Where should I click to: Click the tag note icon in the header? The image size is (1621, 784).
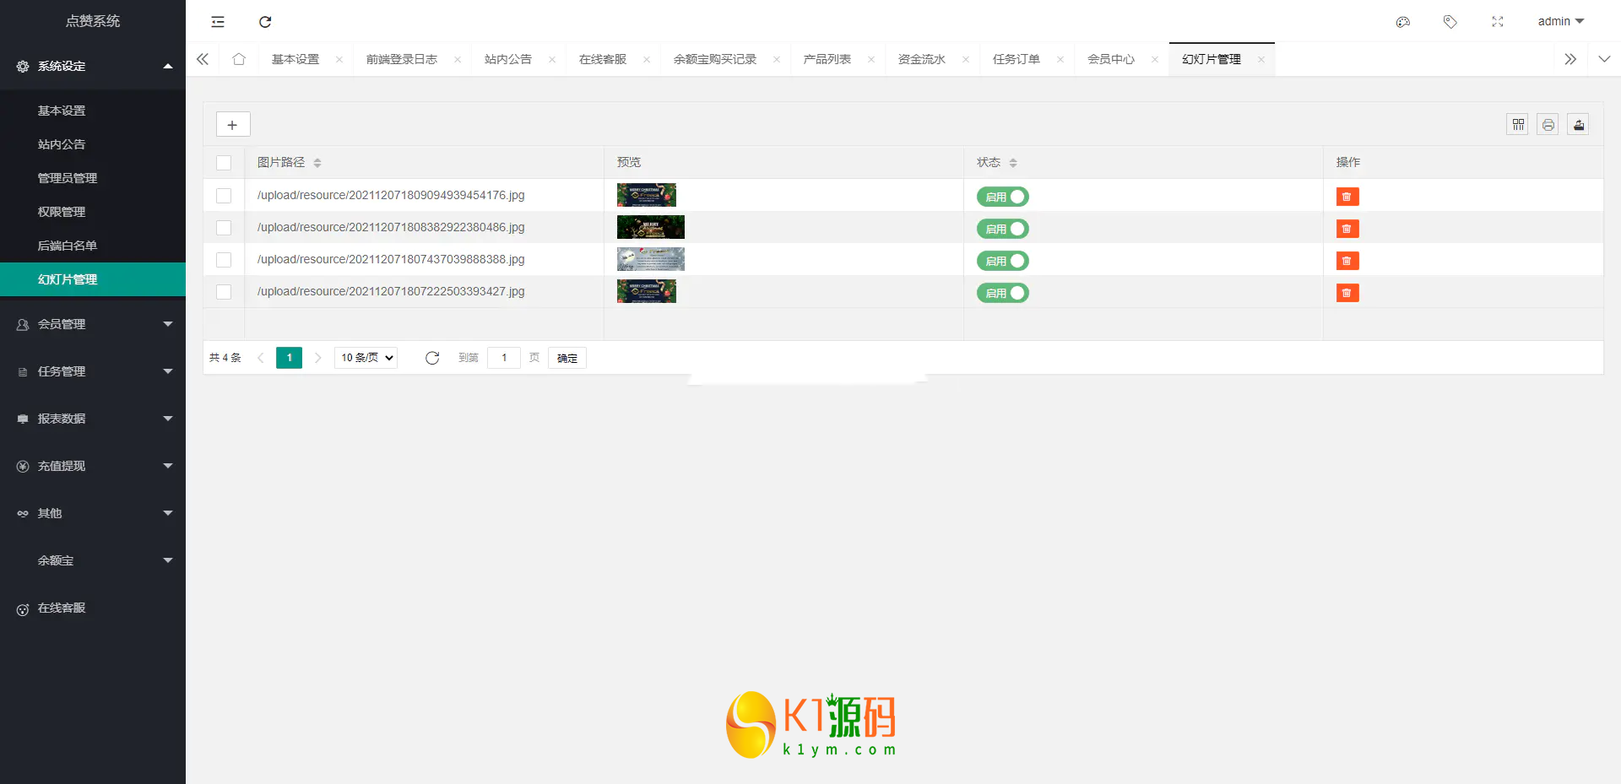pos(1450,22)
